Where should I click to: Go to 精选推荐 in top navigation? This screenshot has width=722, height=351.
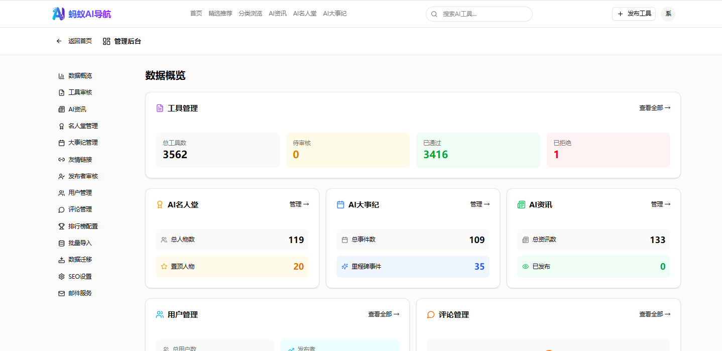220,14
